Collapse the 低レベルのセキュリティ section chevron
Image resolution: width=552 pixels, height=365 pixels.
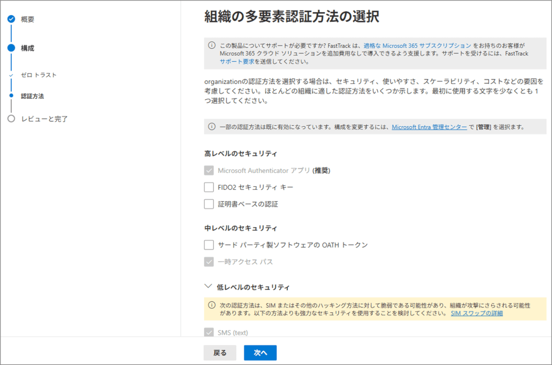click(207, 286)
